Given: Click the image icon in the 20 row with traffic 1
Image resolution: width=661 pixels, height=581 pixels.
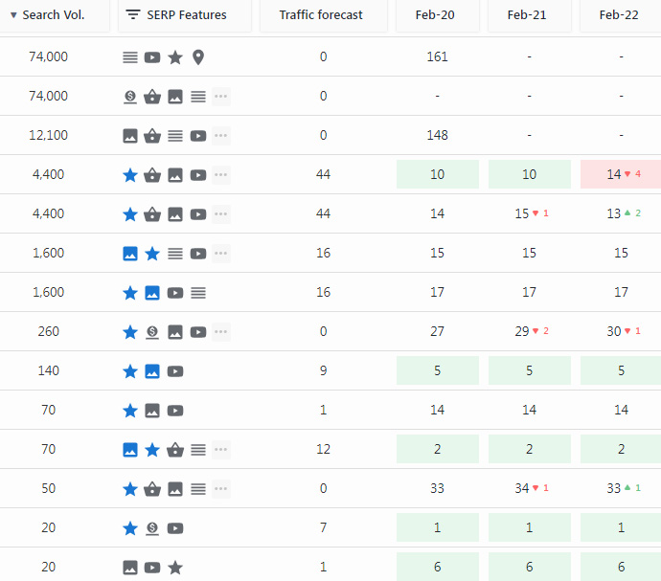Looking at the screenshot, I should pos(130,567).
